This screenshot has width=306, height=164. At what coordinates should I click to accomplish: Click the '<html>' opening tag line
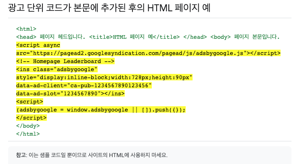coord(26,29)
